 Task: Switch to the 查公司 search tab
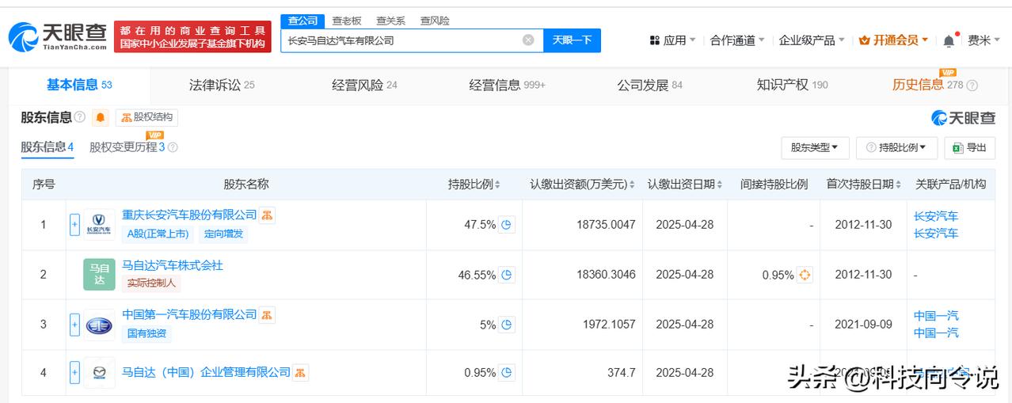point(302,21)
